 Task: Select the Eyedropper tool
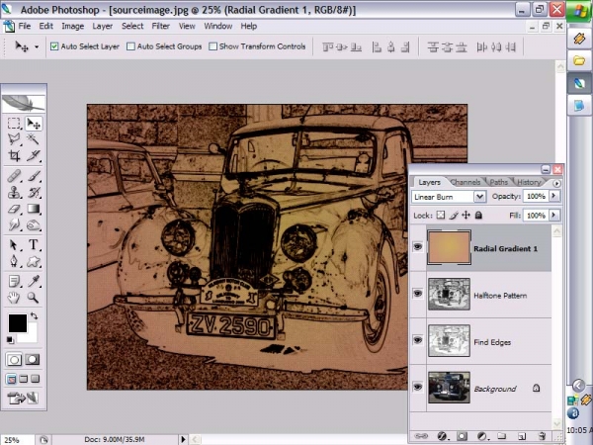coord(34,281)
